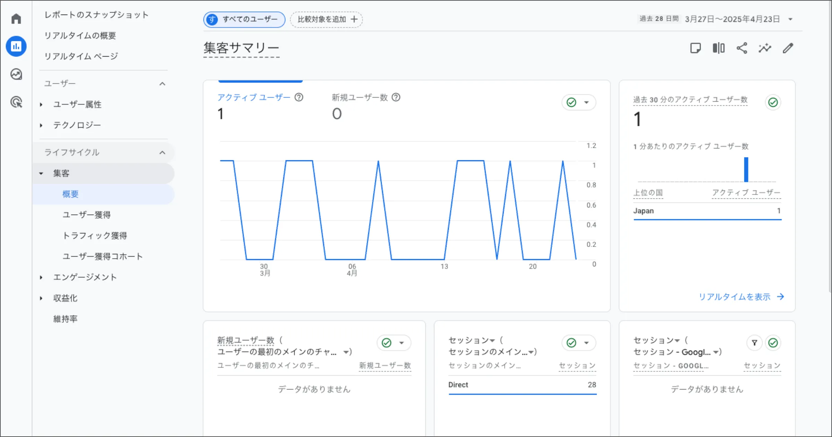Collapse the 集客 group
Screen dimensions: 832x437
point(41,173)
